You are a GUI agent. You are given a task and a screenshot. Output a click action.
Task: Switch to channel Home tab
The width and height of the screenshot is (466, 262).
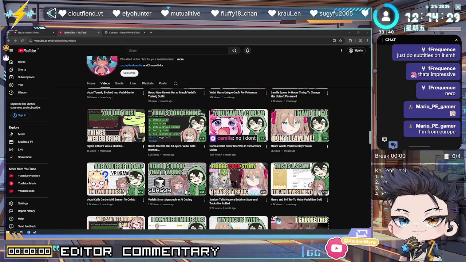point(91,83)
